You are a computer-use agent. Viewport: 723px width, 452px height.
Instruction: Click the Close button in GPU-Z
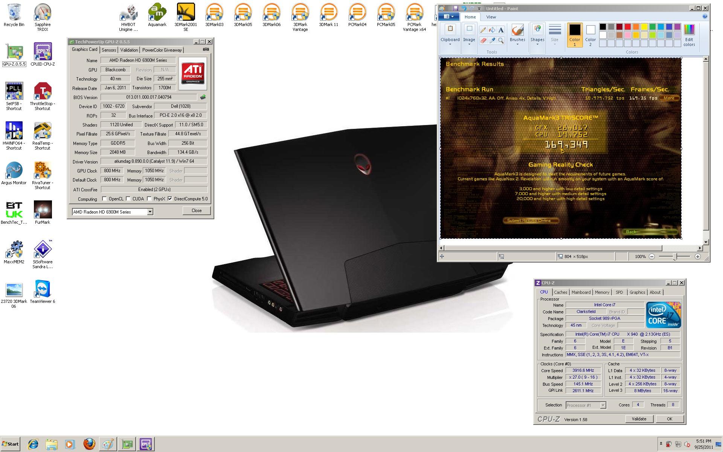197,211
